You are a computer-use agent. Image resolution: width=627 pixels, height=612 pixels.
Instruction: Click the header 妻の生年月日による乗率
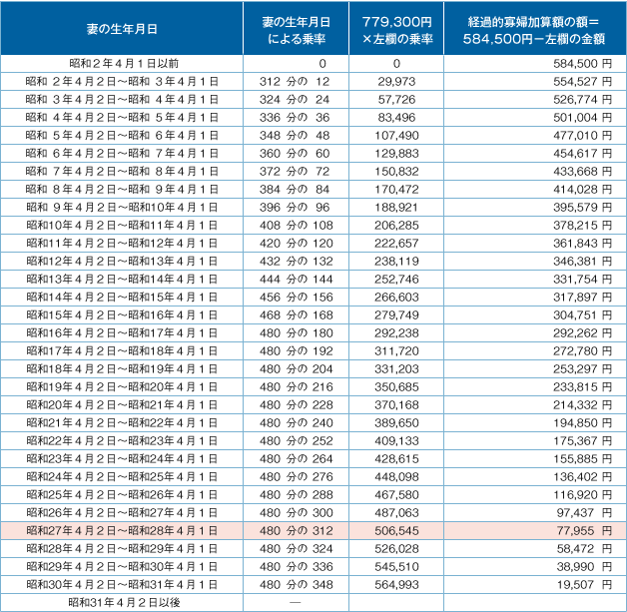296,30
